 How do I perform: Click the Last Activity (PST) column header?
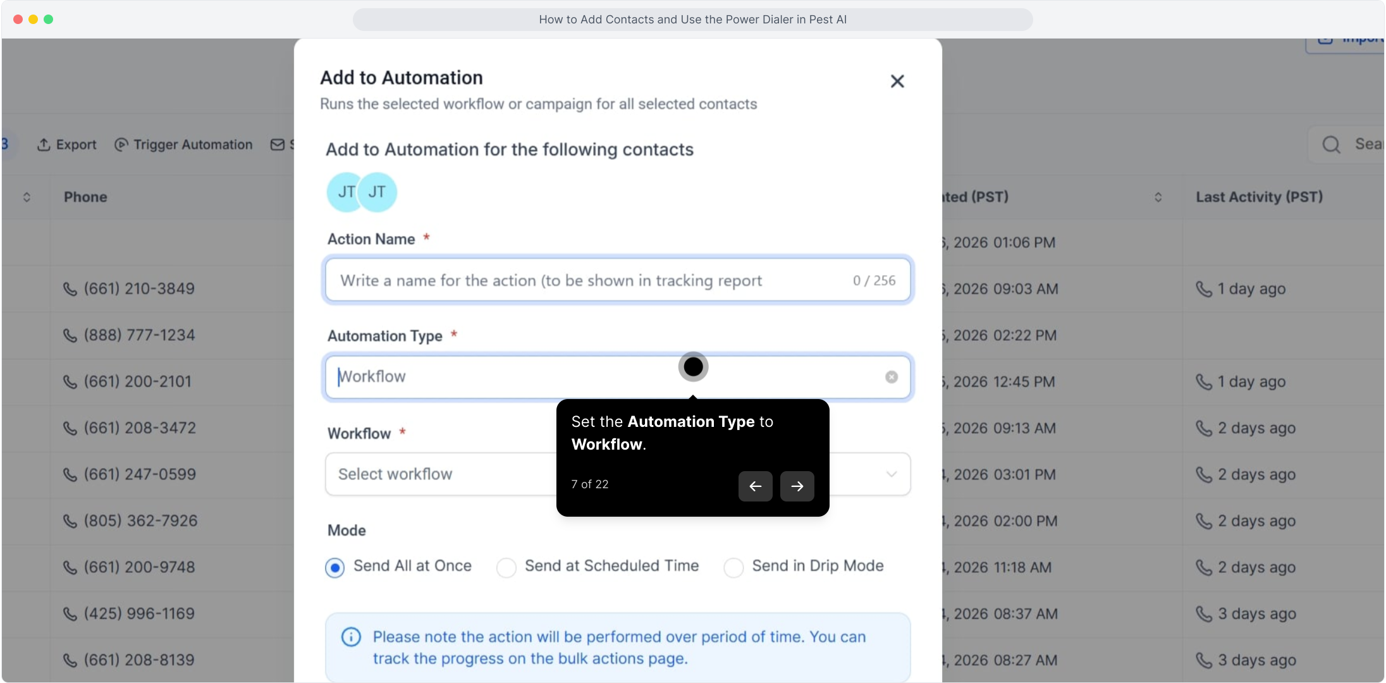(1259, 197)
